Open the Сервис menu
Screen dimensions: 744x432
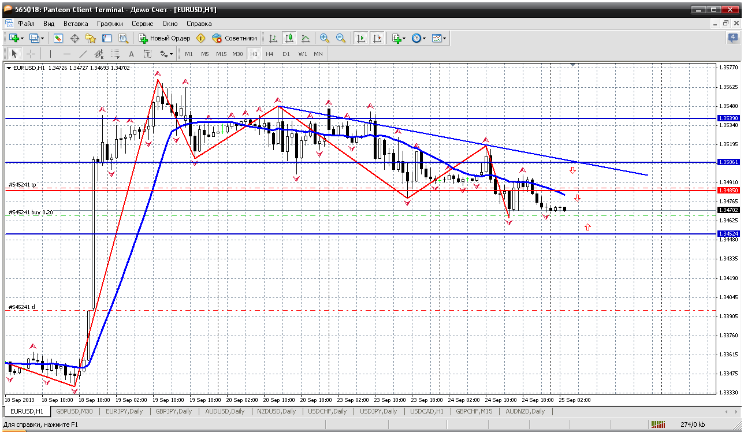pos(142,24)
